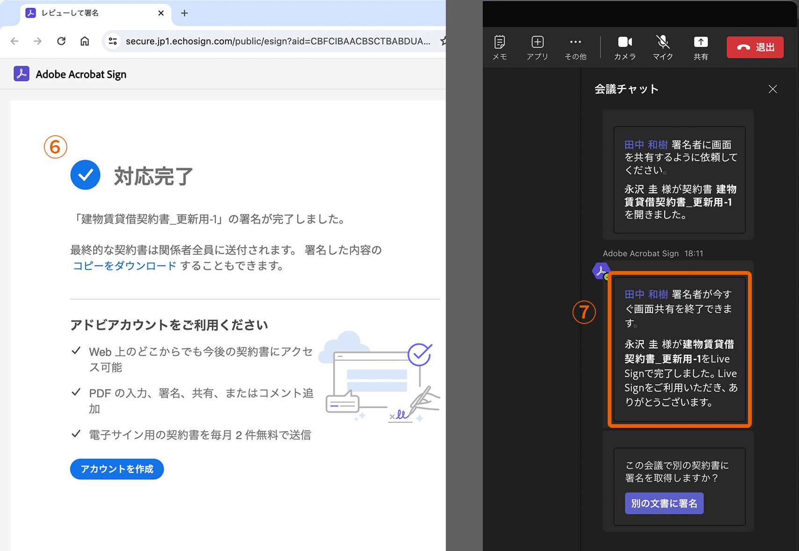799x551 pixels.
Task: Toggle the カメラ (Camera) in the meeting
Action: click(x=625, y=47)
